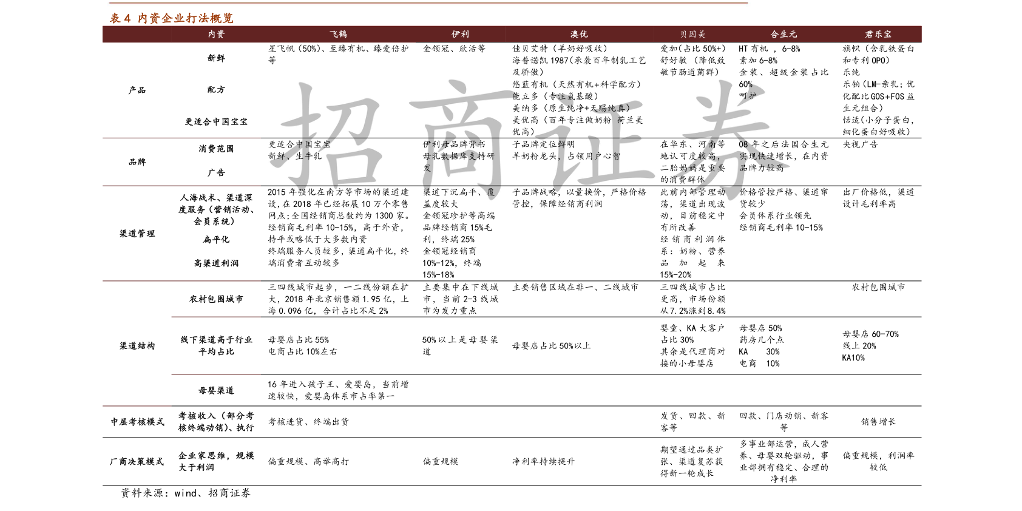Select the 飞鹤 column header
Viewport: 1022px width, 511px height.
(x=339, y=34)
